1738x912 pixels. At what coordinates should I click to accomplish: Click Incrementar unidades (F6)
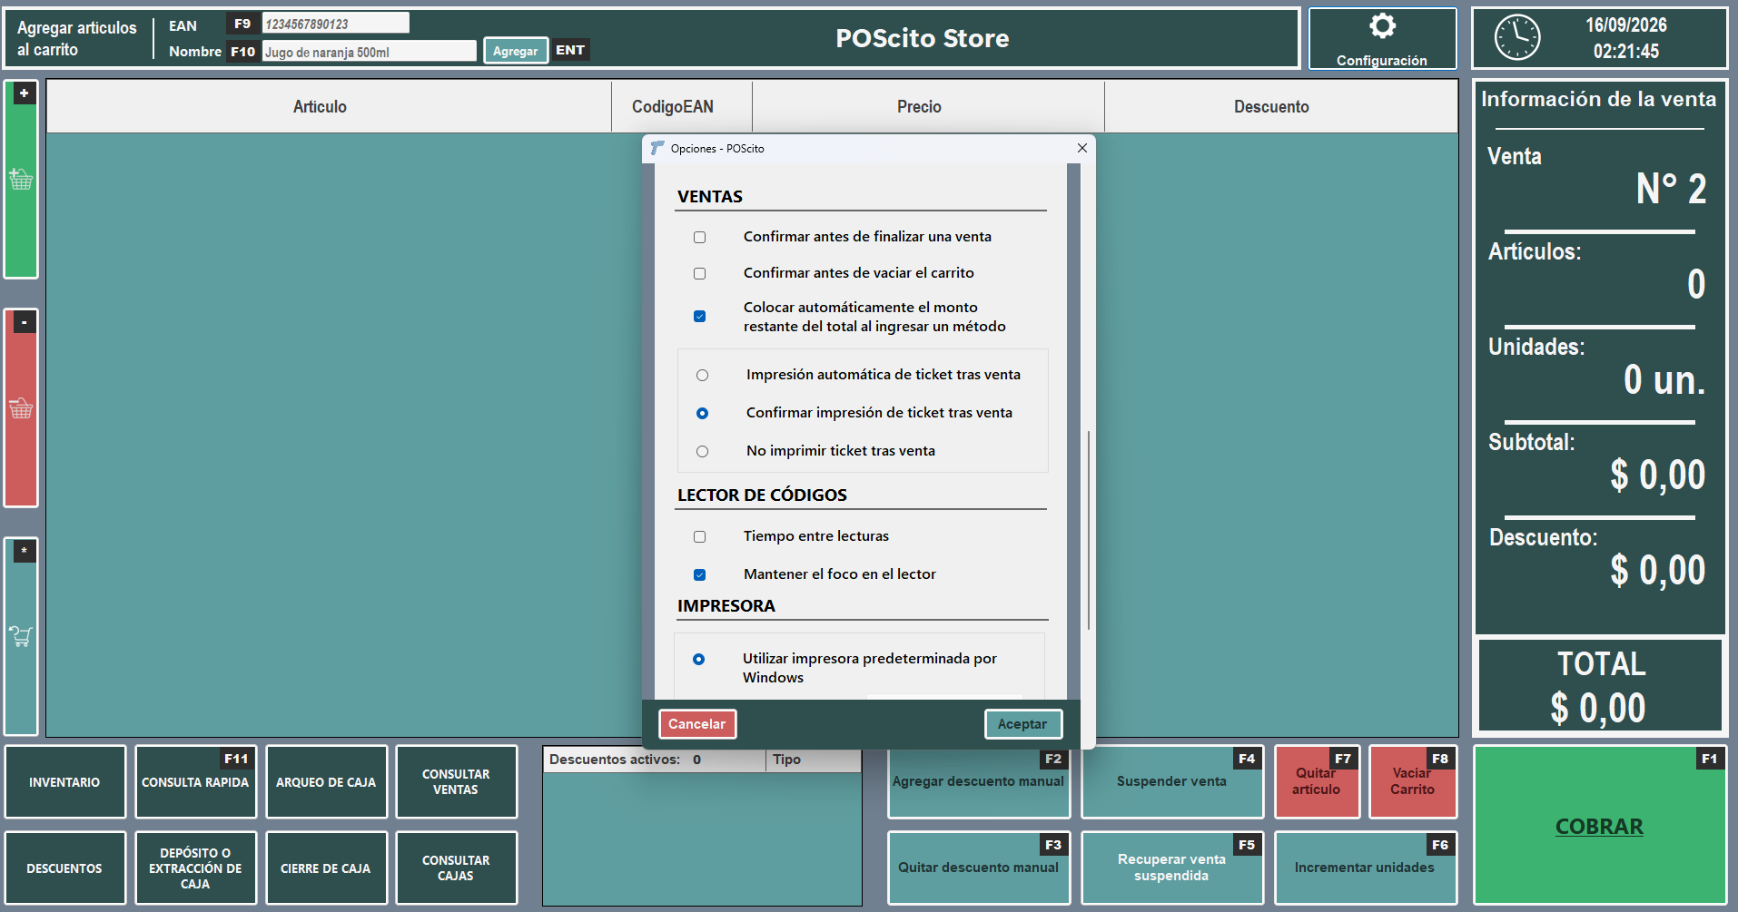tap(1365, 868)
